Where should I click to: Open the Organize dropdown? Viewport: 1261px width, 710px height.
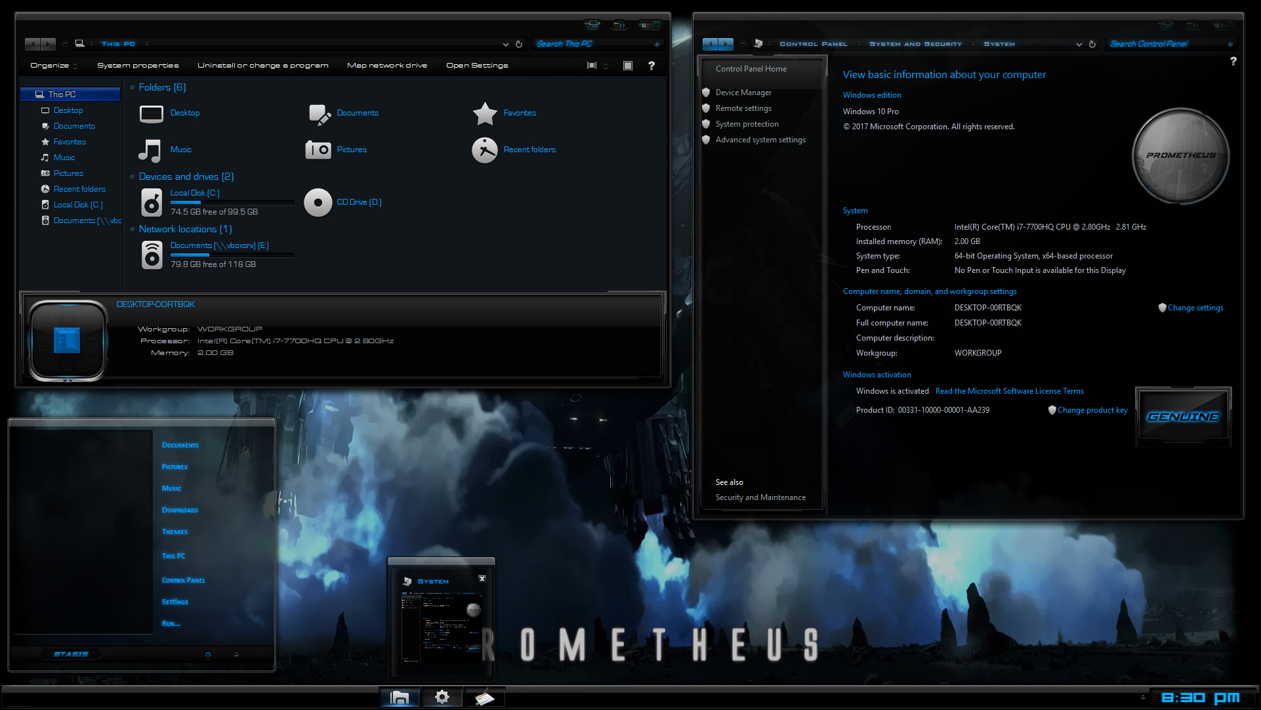52,65
